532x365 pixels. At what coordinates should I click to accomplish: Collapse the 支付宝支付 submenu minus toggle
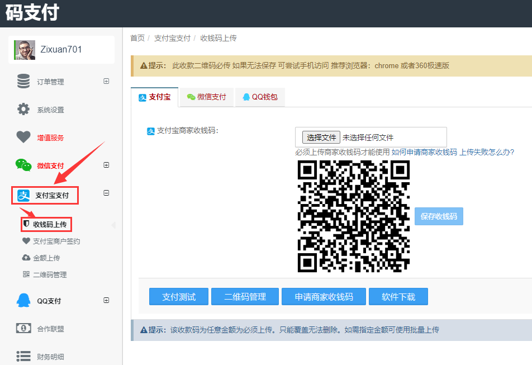(106, 193)
